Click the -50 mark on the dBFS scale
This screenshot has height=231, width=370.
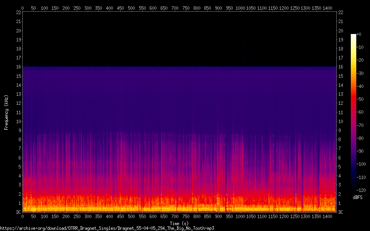[361, 99]
